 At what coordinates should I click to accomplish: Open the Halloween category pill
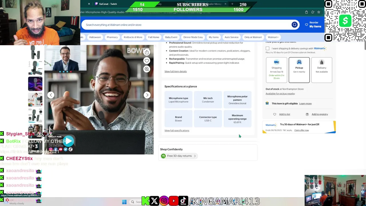point(95,37)
